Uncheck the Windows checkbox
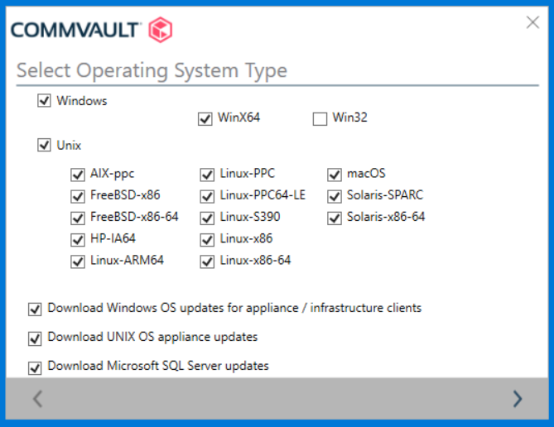The height and width of the screenshot is (427, 554). [44, 101]
